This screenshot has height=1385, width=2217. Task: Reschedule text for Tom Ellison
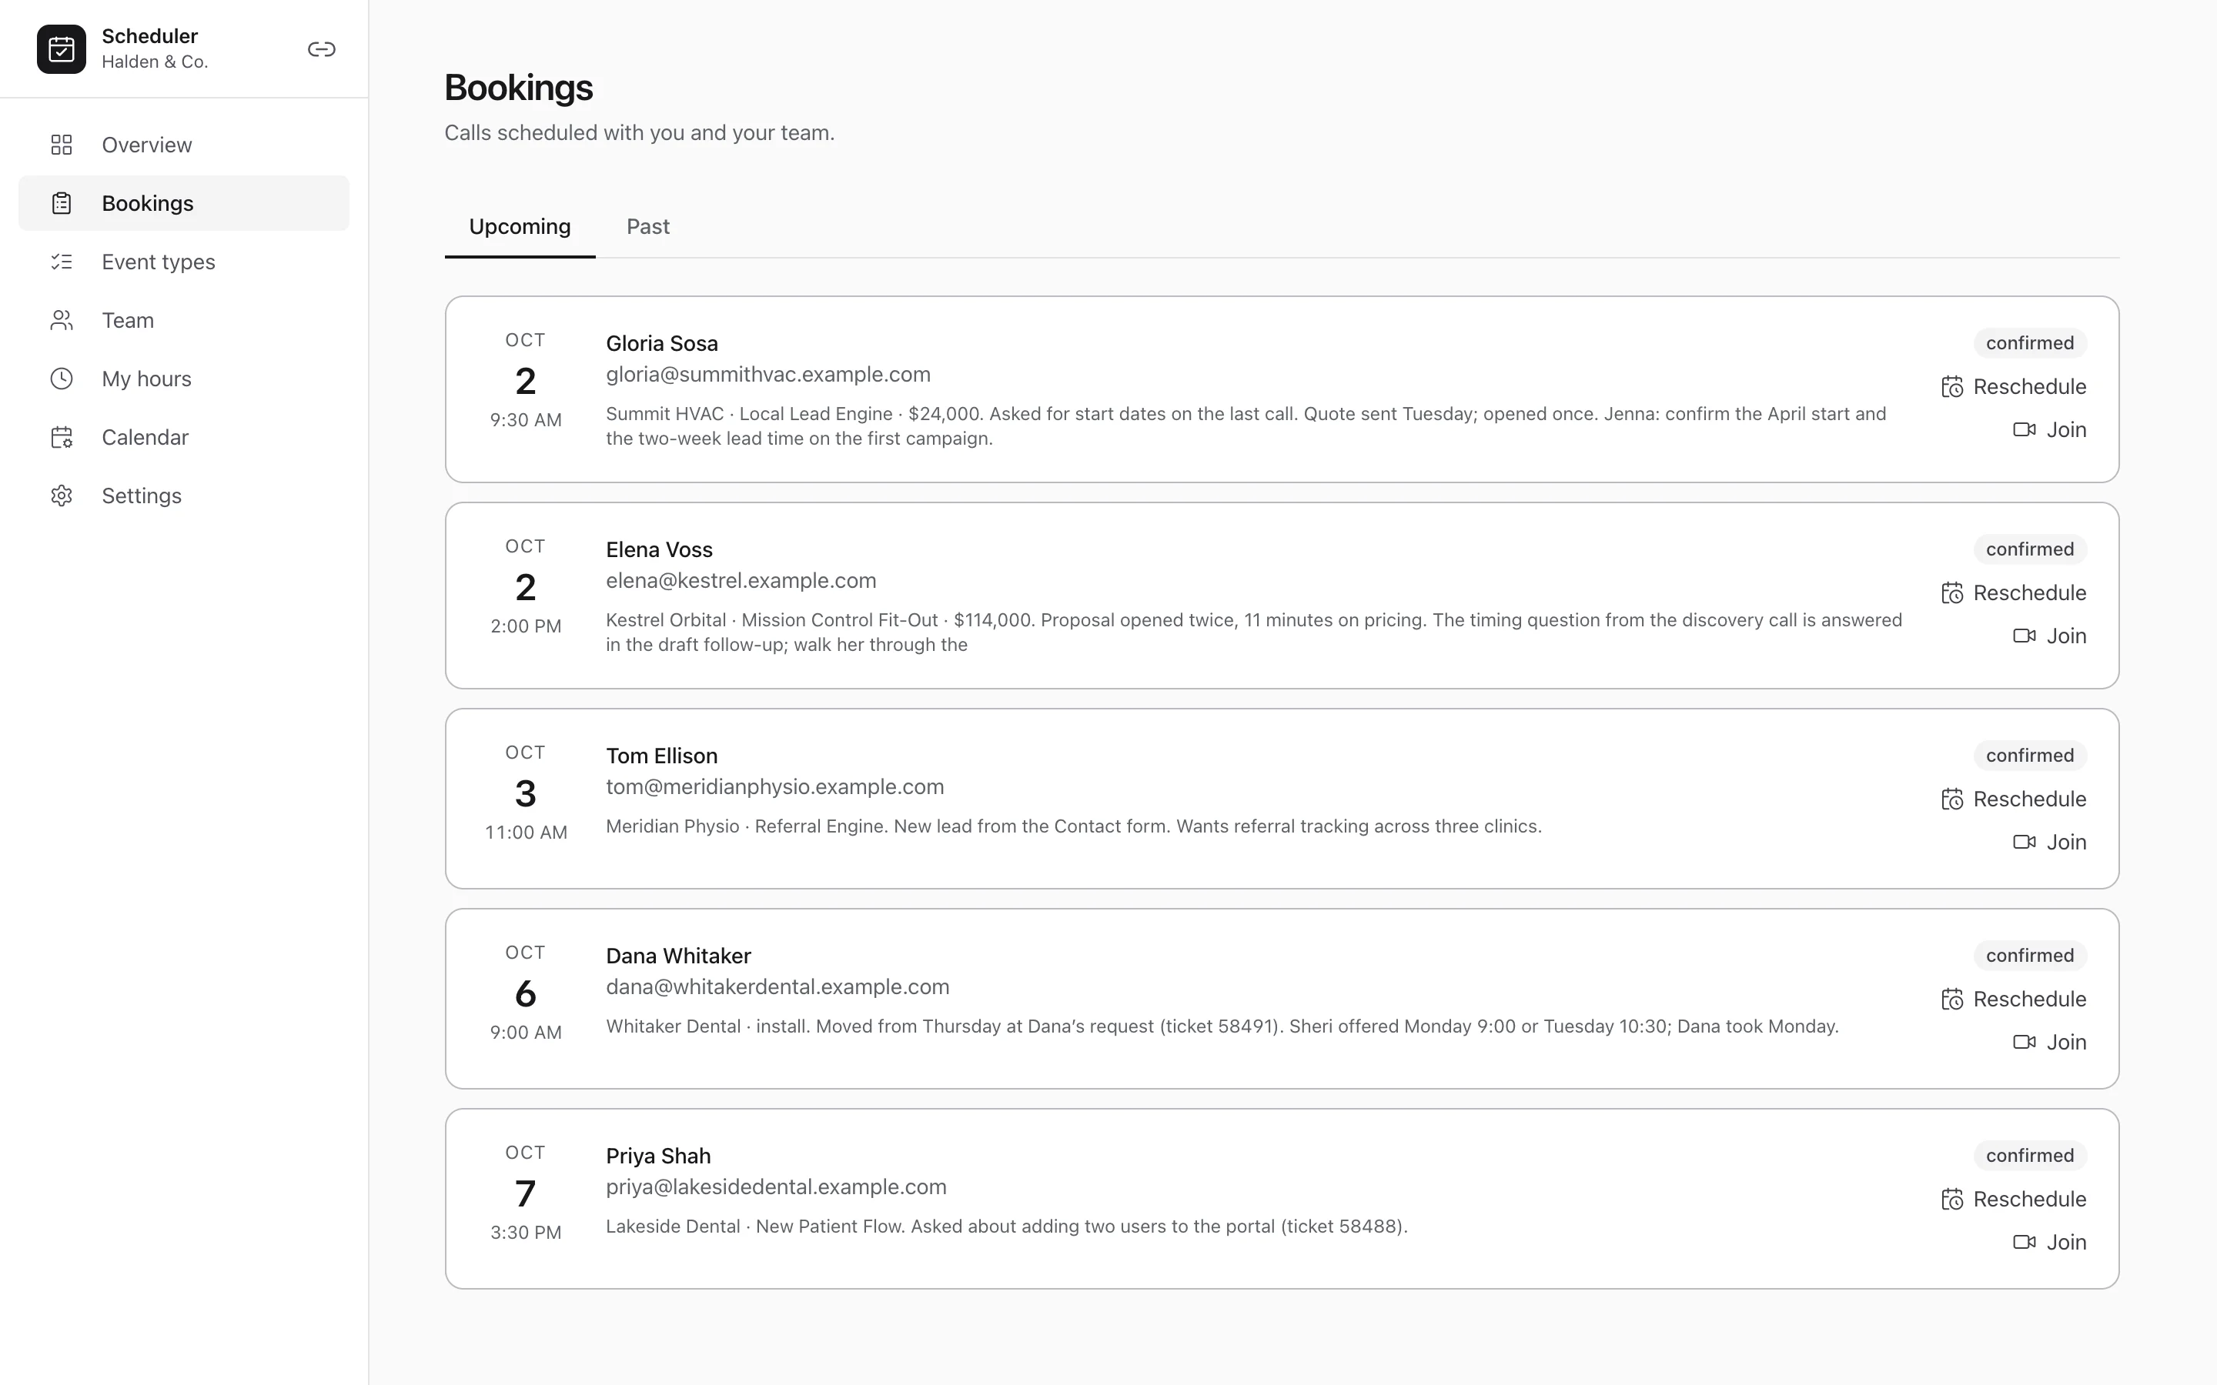pos(2029,799)
